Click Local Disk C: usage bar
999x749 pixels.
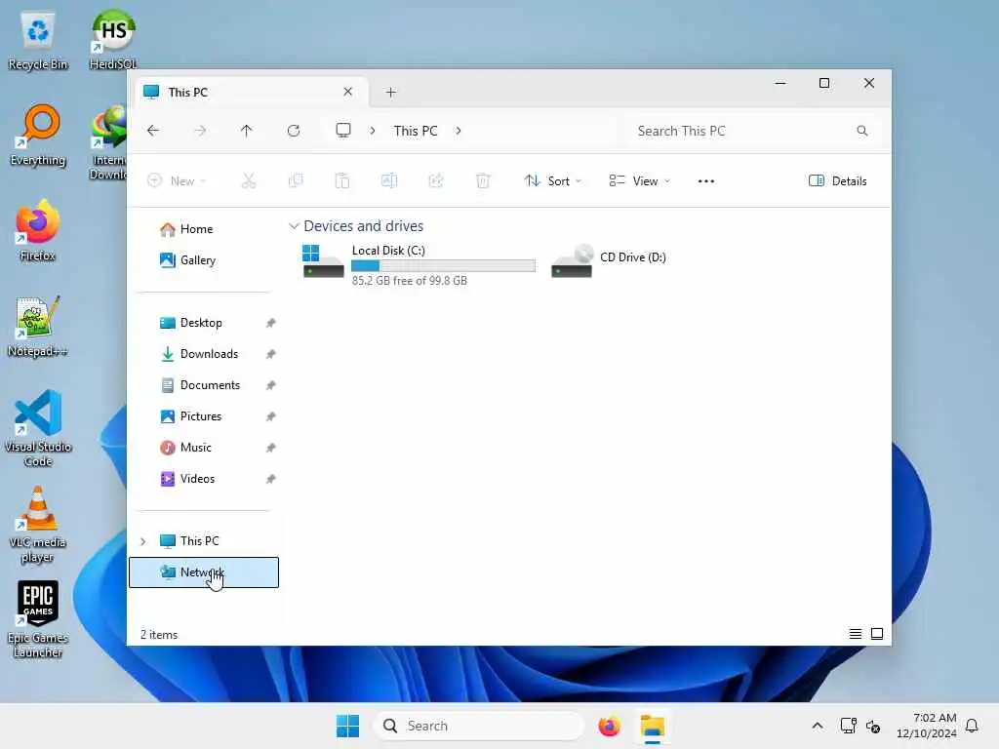pos(444,265)
